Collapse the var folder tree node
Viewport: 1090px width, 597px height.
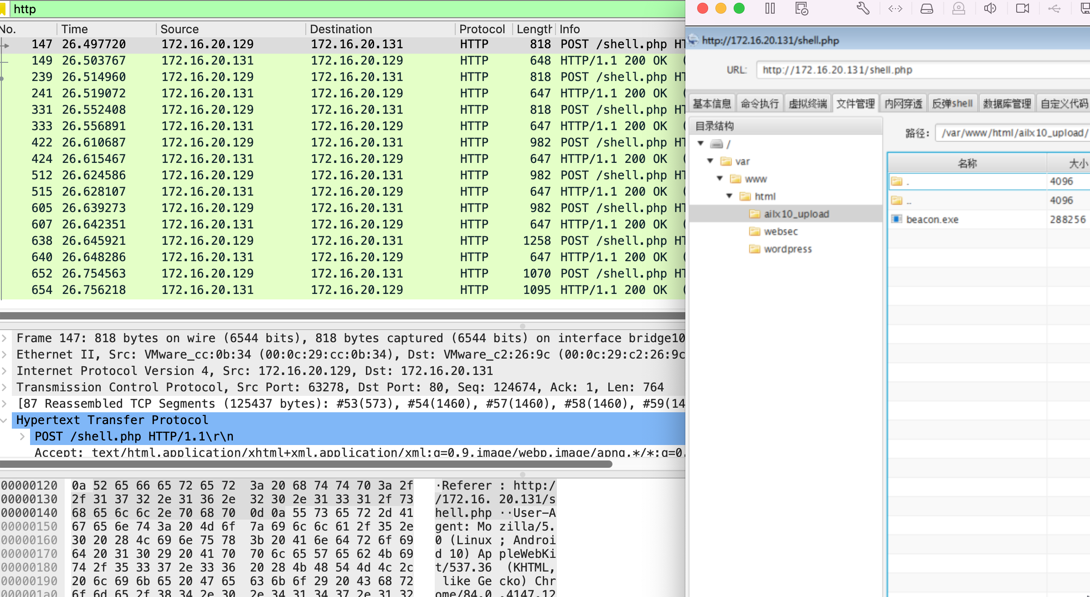pyautogui.click(x=710, y=161)
